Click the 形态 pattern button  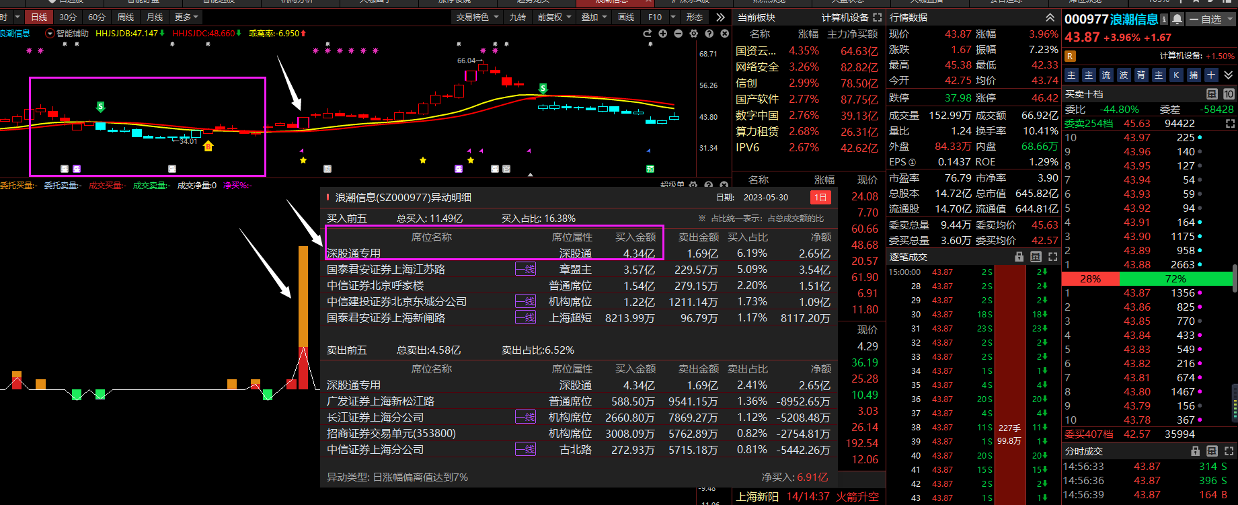point(695,17)
